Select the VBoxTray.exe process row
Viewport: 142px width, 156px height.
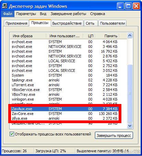65,94
